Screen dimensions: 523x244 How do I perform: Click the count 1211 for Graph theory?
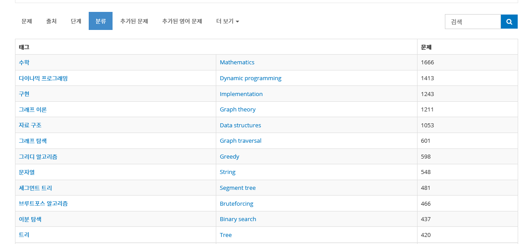click(427, 110)
